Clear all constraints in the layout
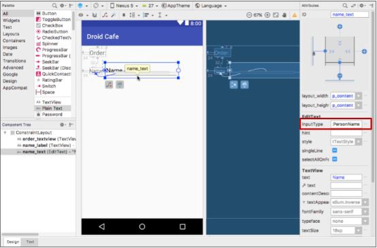The image size is (377, 248). 105,15
